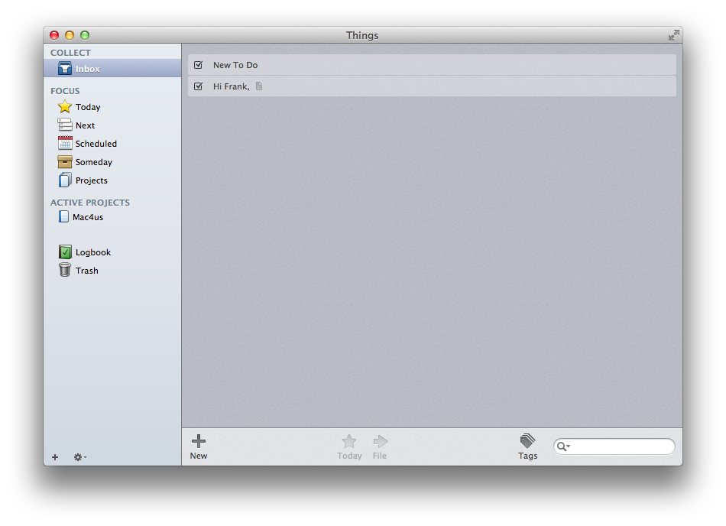Viewport: 726px width, 526px height.
Task: Select the "New To Do" task text
Action: [235, 65]
